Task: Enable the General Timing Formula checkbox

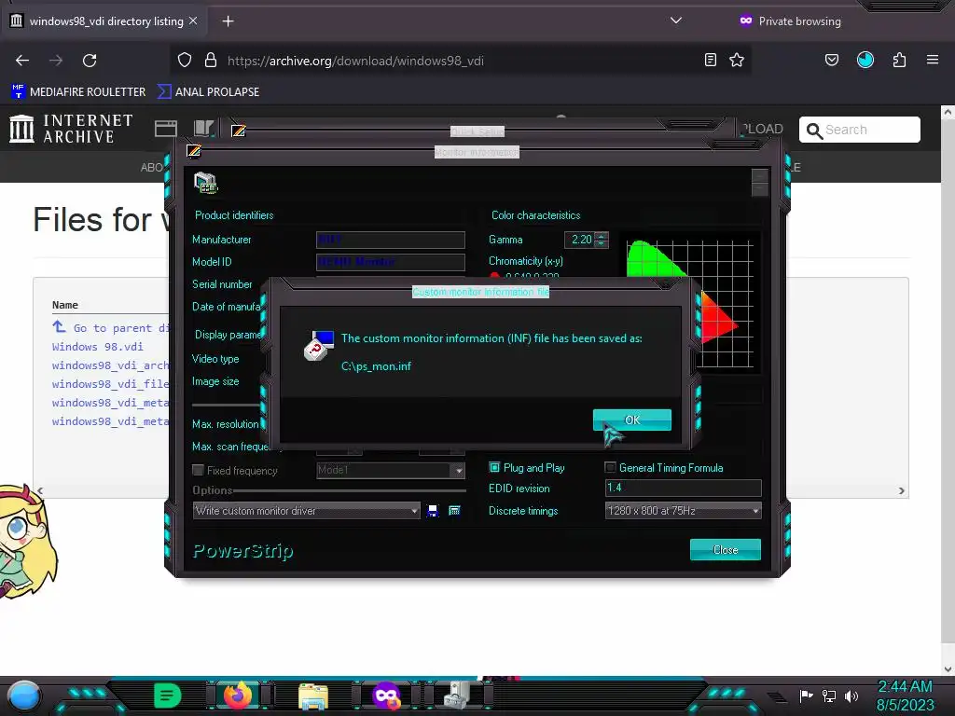Action: pyautogui.click(x=610, y=467)
